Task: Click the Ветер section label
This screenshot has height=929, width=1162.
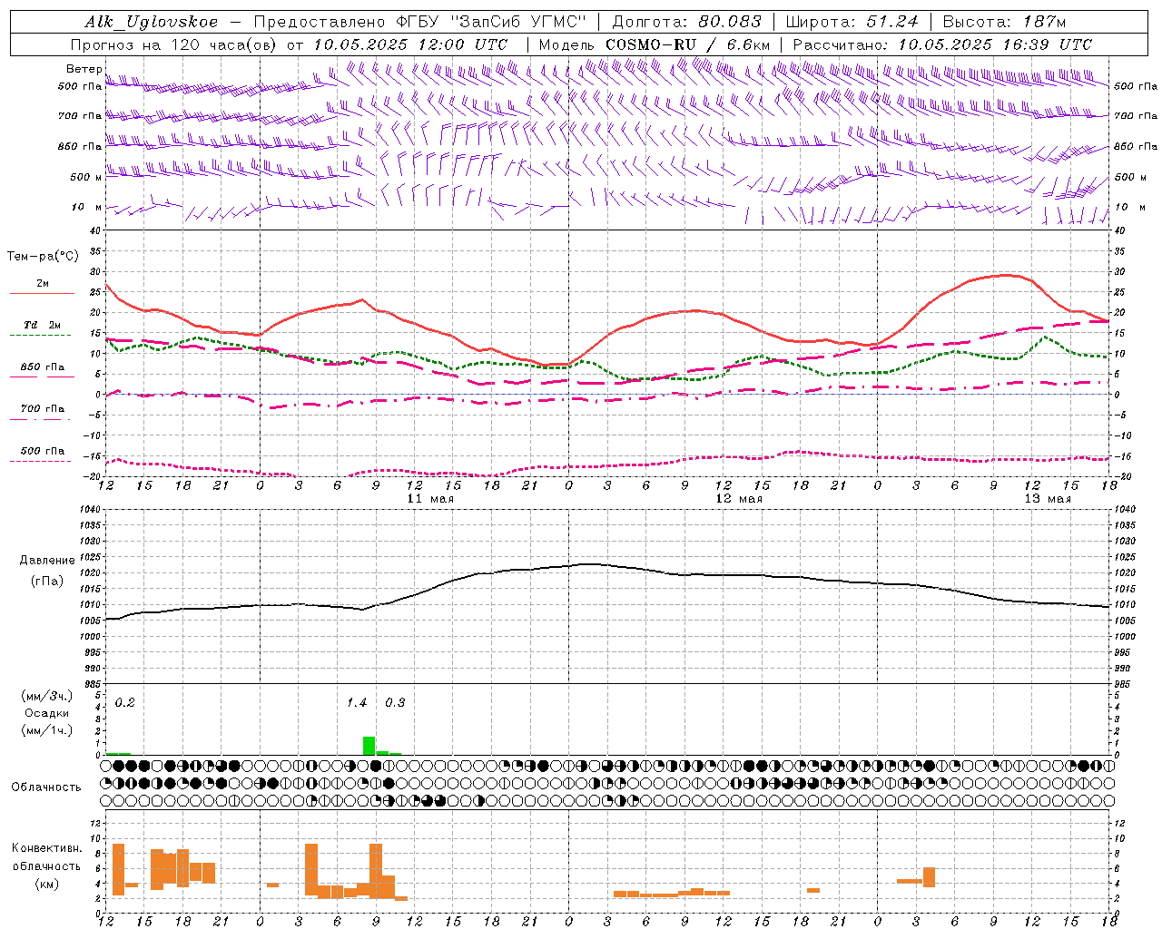Action: click(x=84, y=69)
